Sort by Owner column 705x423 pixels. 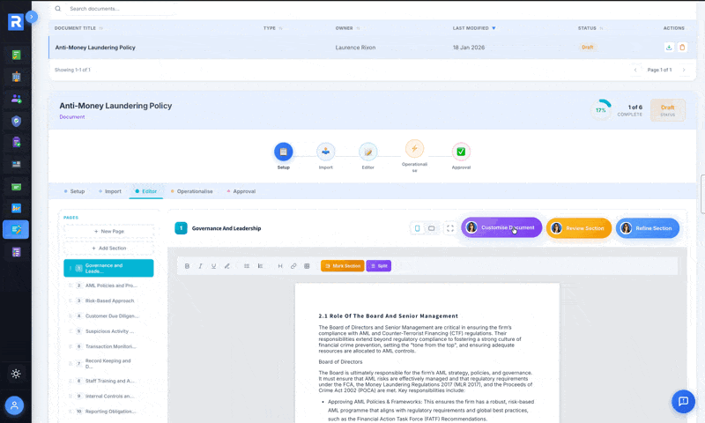coord(347,28)
